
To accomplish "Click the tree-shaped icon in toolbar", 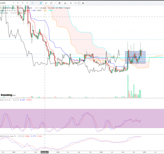I will pos(83,3).
